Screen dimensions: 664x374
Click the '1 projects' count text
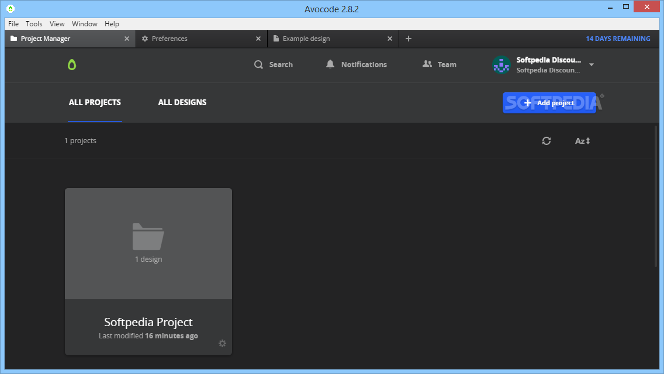coord(81,141)
